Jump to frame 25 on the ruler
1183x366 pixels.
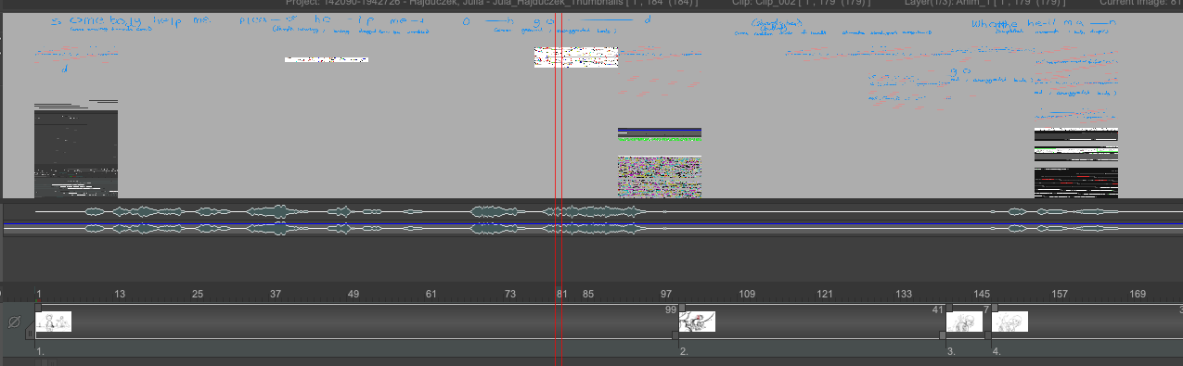[x=198, y=294]
